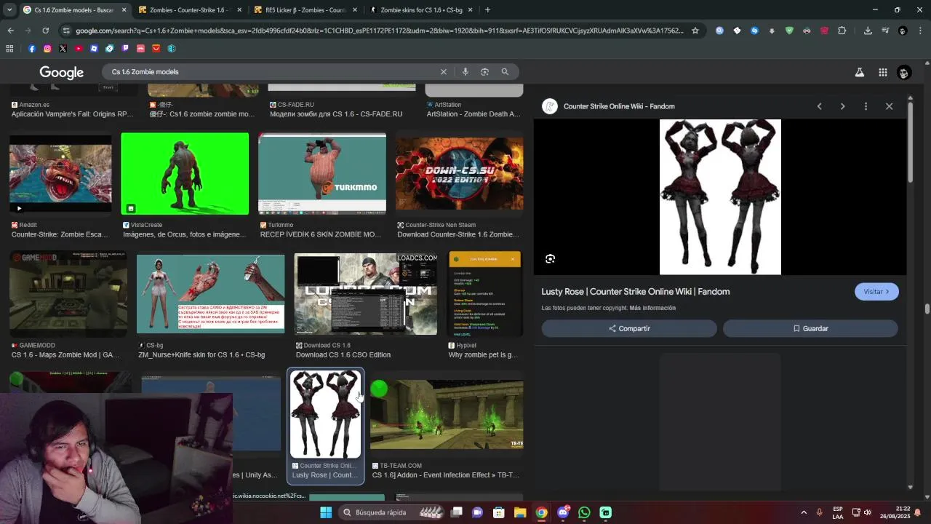Open the ZM_Nurse+Knife skin thumbnail
Viewport: 931px width, 524px height.
[210, 293]
